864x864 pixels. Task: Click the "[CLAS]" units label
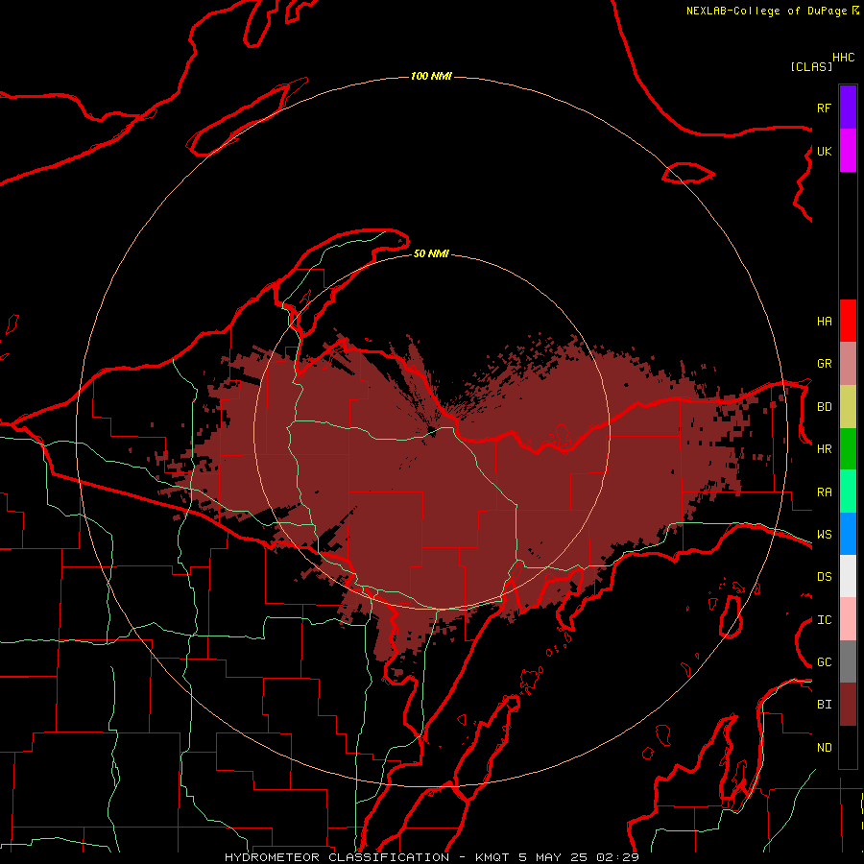click(x=811, y=66)
